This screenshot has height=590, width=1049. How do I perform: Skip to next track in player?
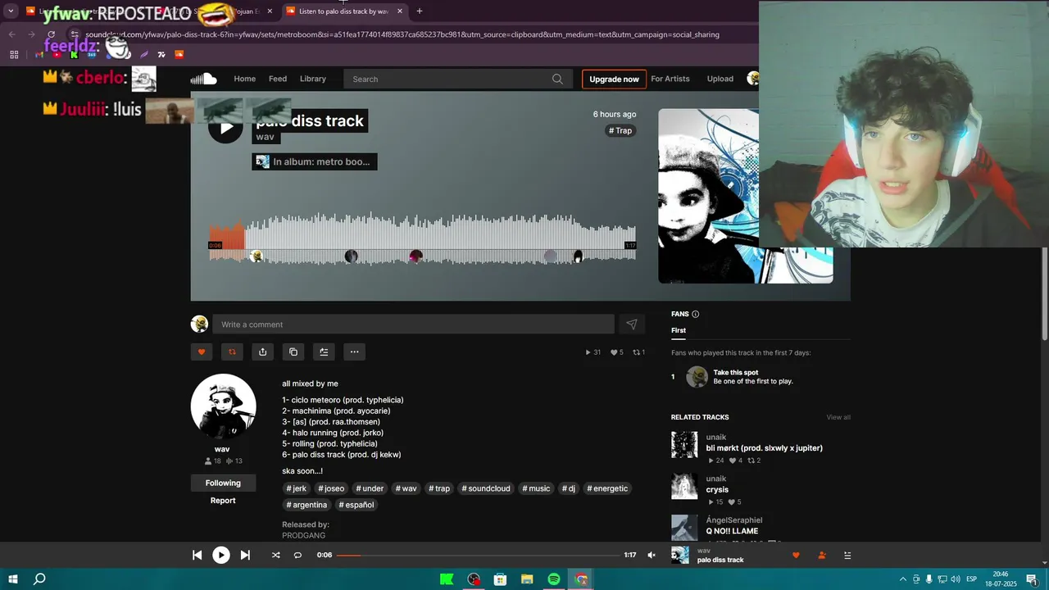(245, 555)
